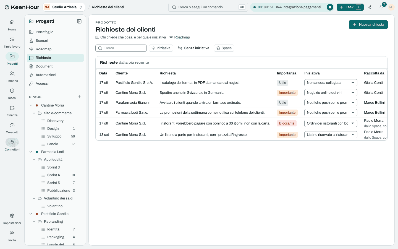Follow the Roadmap link under title
Screen dimensions: 398x249
(182, 37)
